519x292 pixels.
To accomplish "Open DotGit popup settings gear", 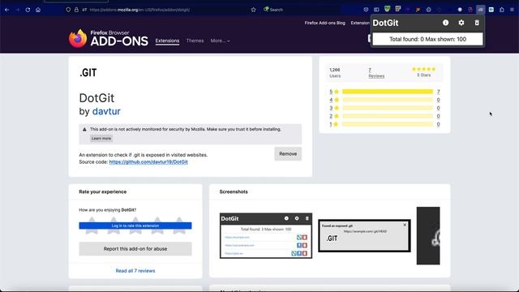I will coord(461,23).
